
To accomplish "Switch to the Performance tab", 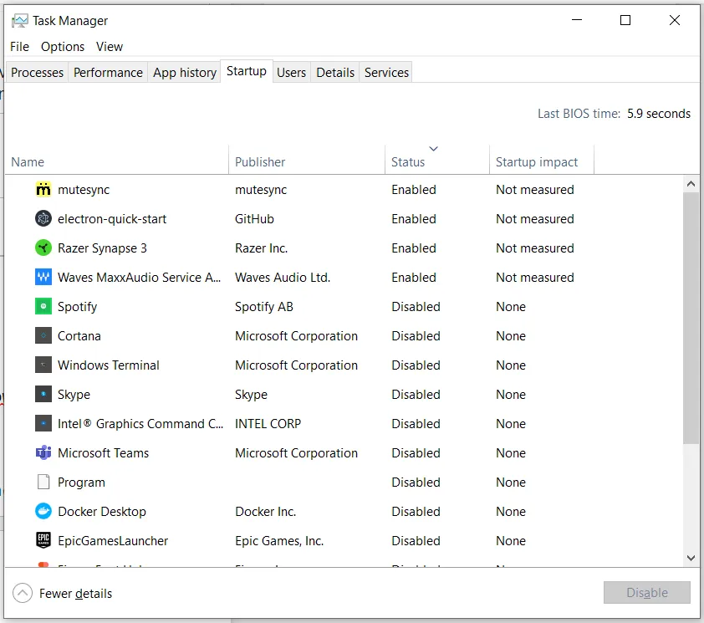I will 108,72.
